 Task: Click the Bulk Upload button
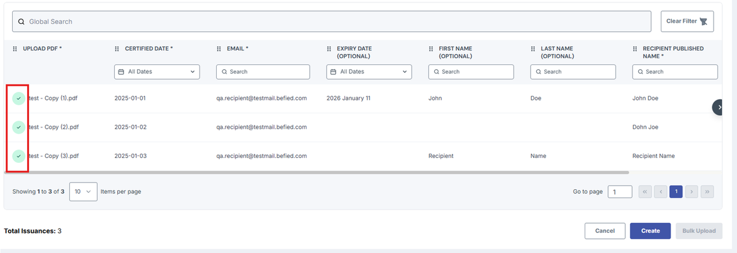(x=699, y=231)
